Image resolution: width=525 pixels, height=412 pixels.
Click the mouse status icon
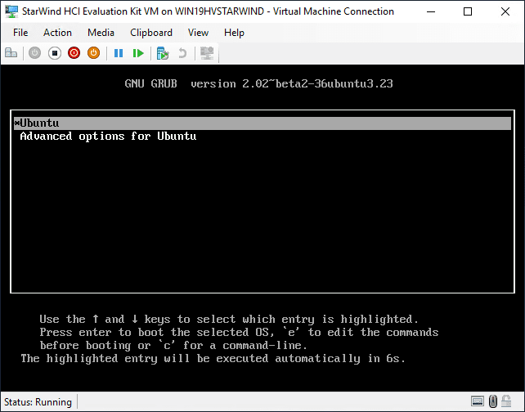click(x=492, y=401)
